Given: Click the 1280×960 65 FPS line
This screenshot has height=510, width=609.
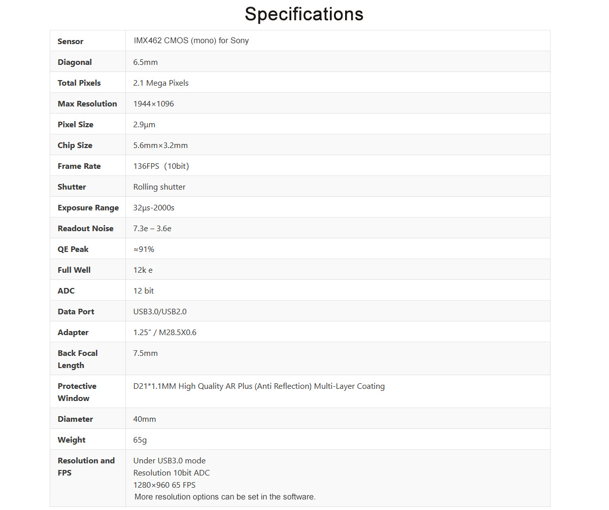Looking at the screenshot, I should pos(164,485).
